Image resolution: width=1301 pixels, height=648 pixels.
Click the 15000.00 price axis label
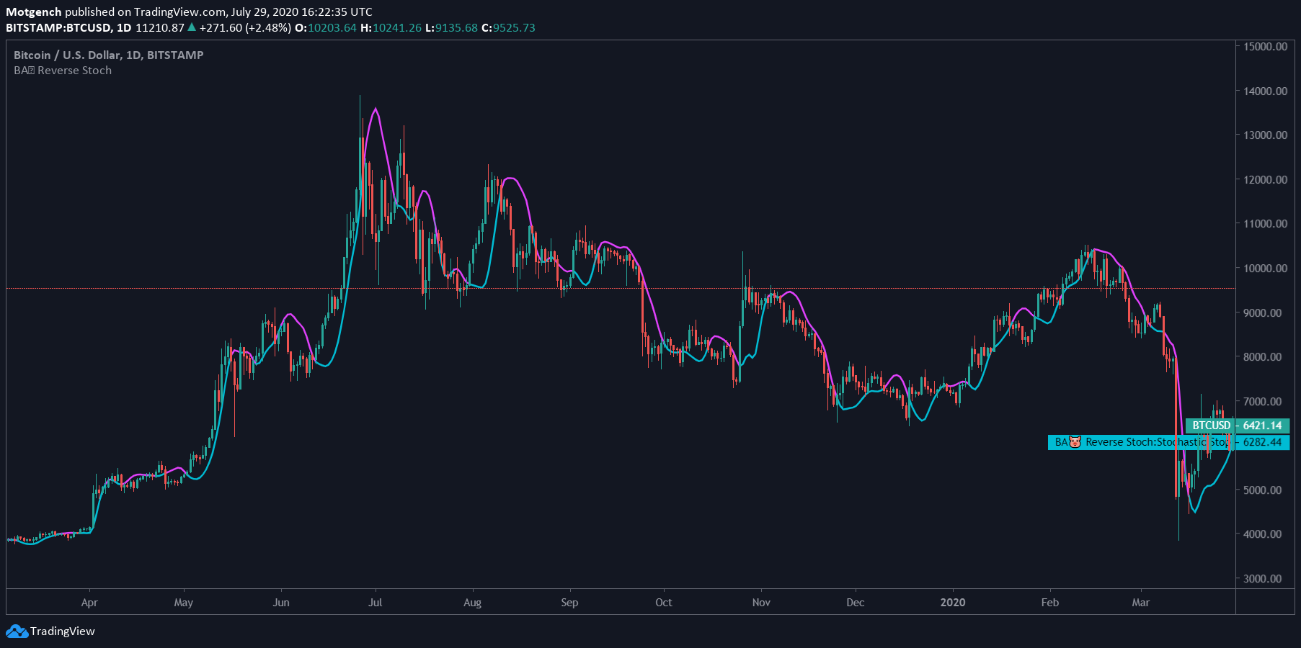(1265, 47)
